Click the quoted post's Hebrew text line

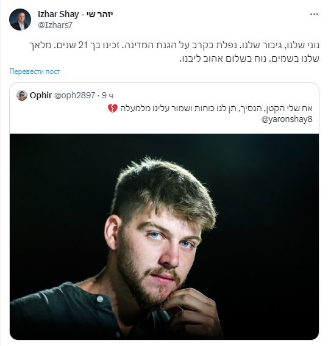216,109
